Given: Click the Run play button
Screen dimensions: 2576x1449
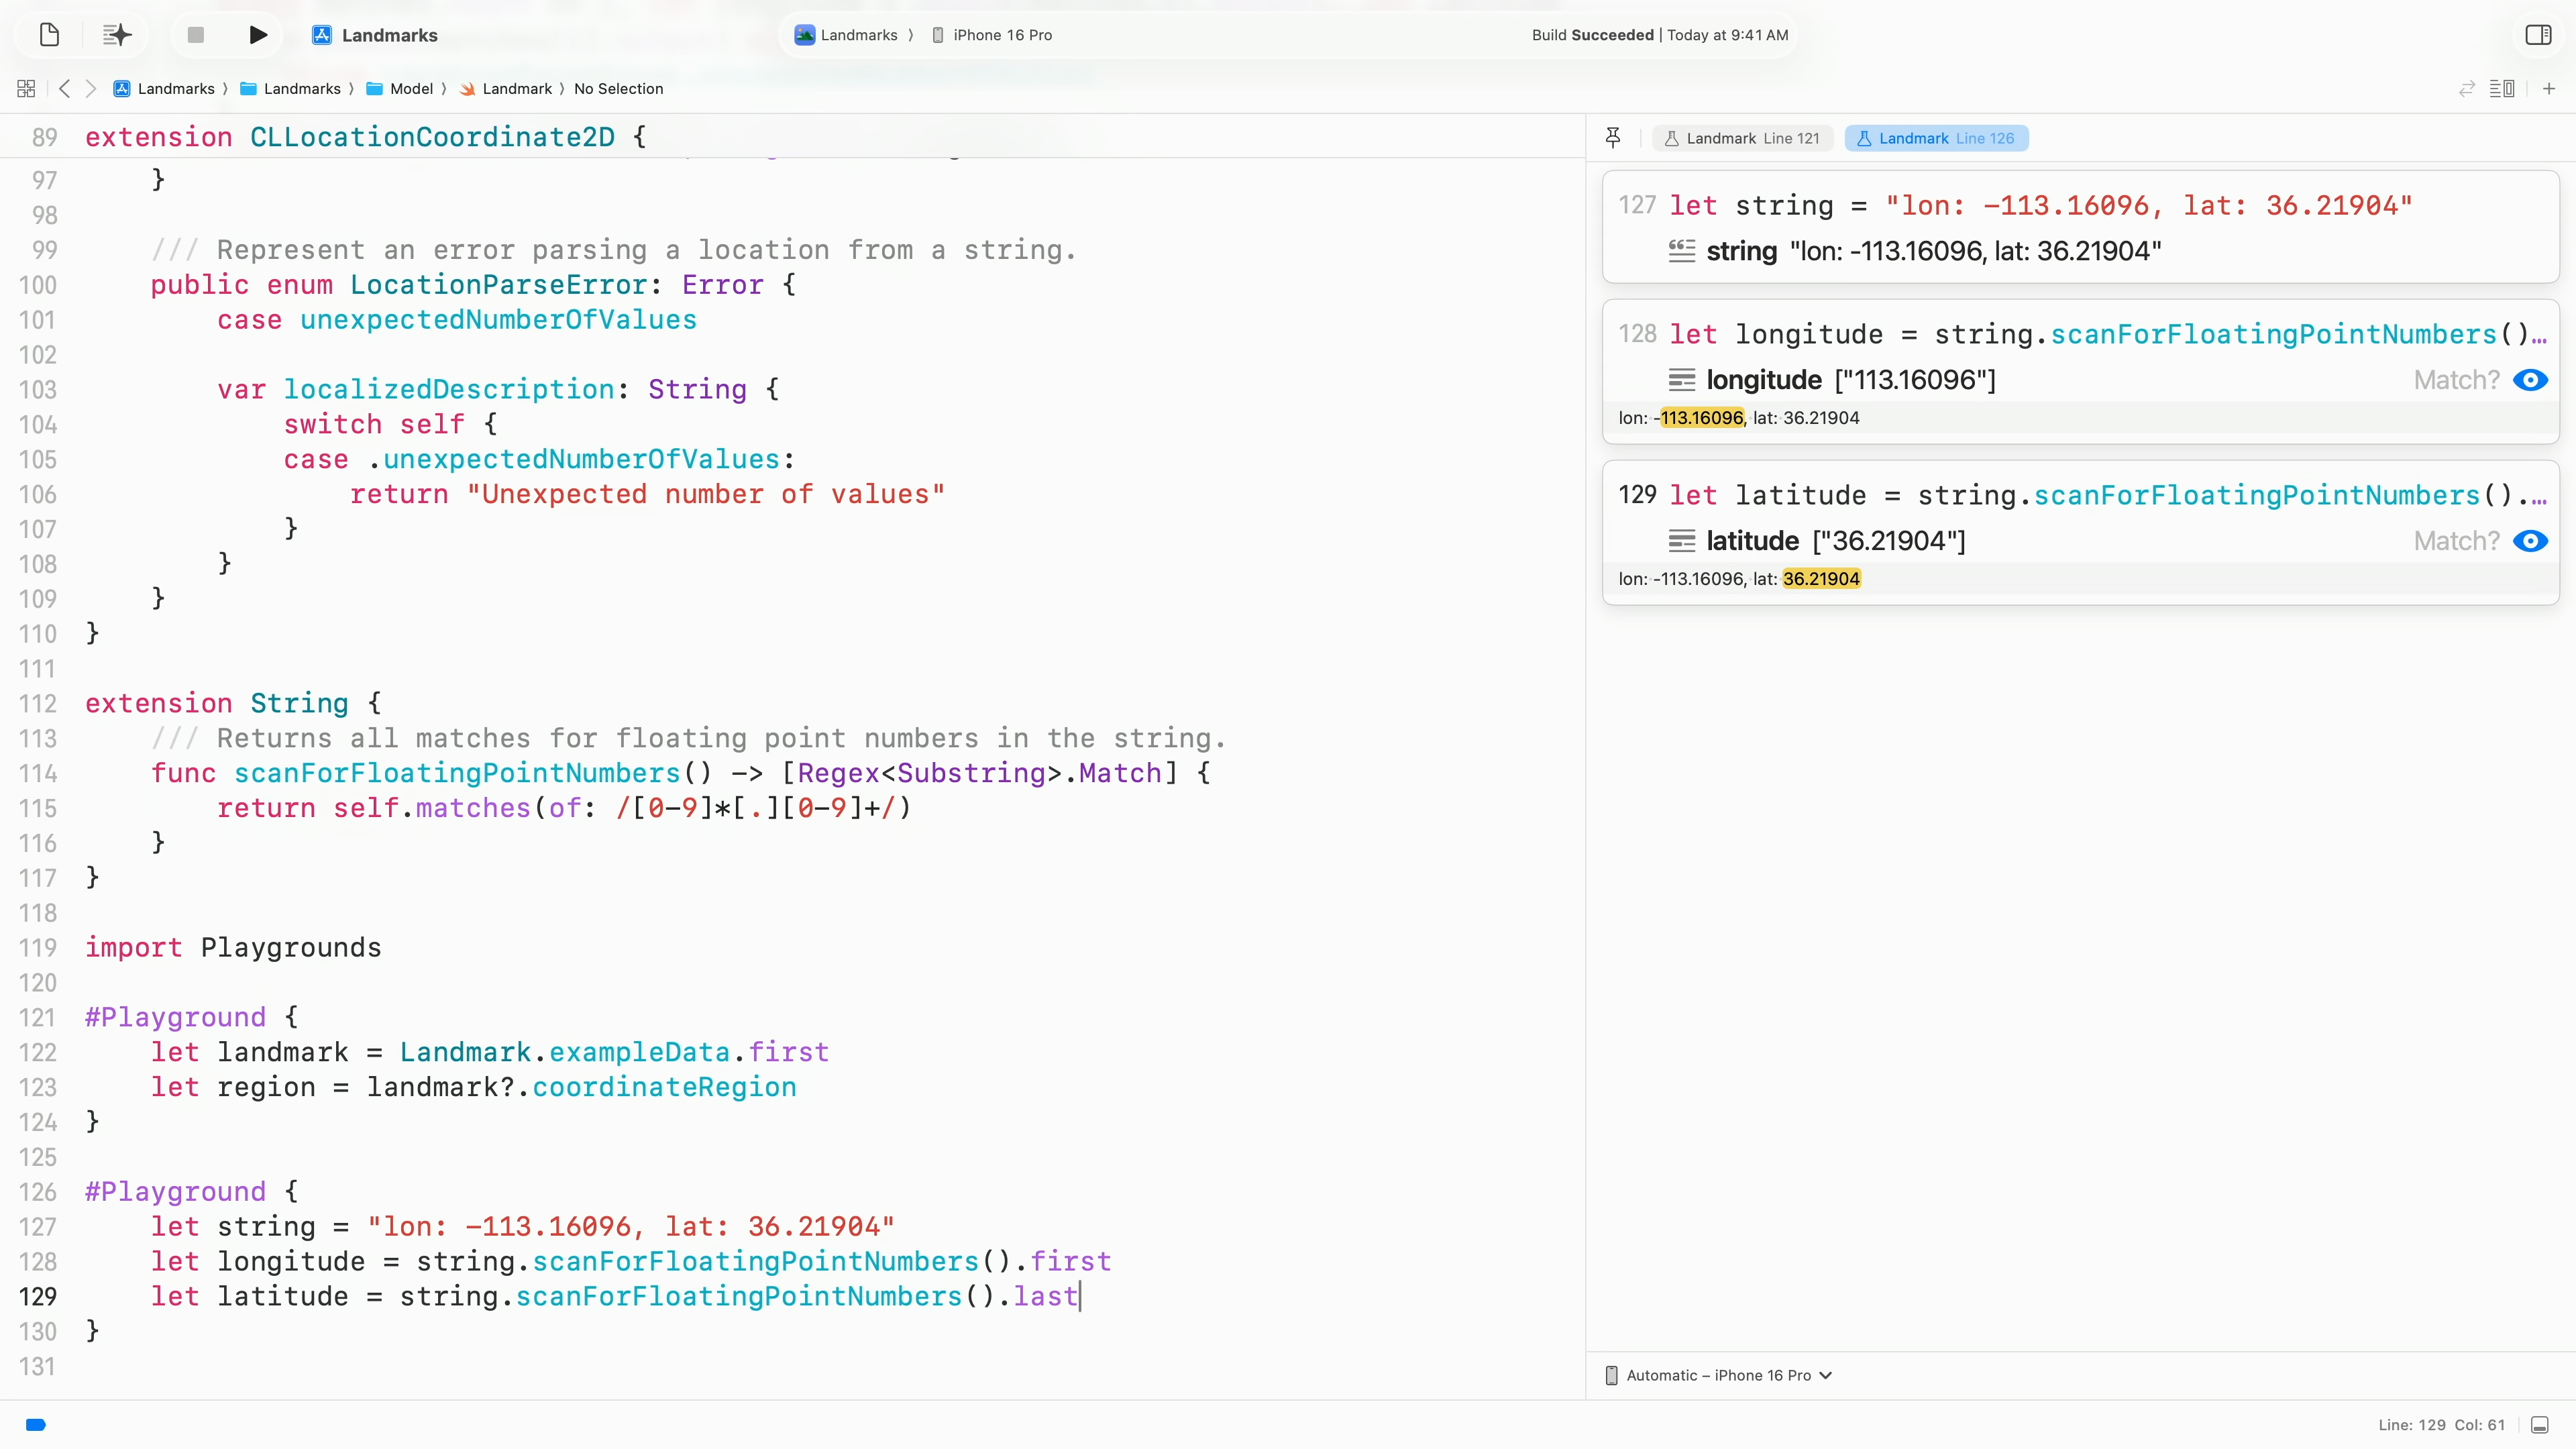Looking at the screenshot, I should tap(257, 35).
